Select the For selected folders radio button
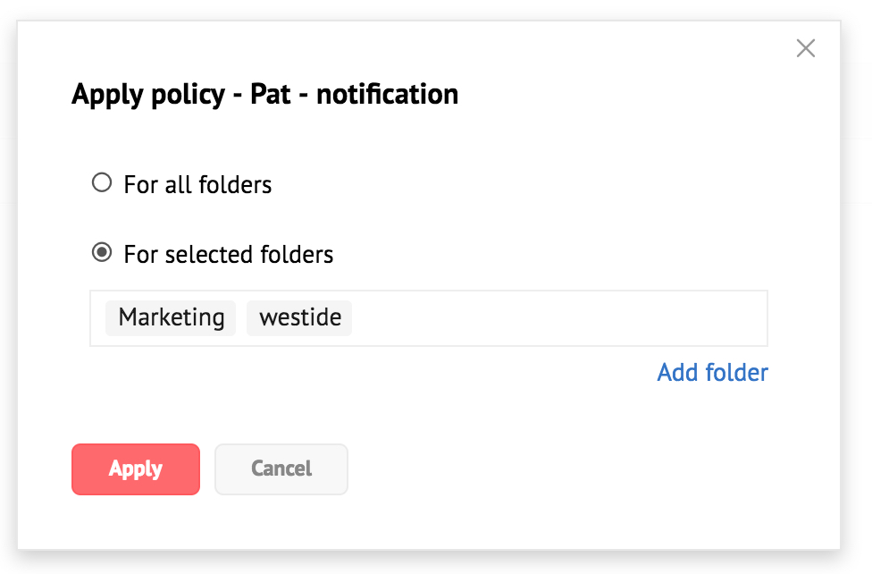Viewport: 872px width, 574px height. (102, 253)
